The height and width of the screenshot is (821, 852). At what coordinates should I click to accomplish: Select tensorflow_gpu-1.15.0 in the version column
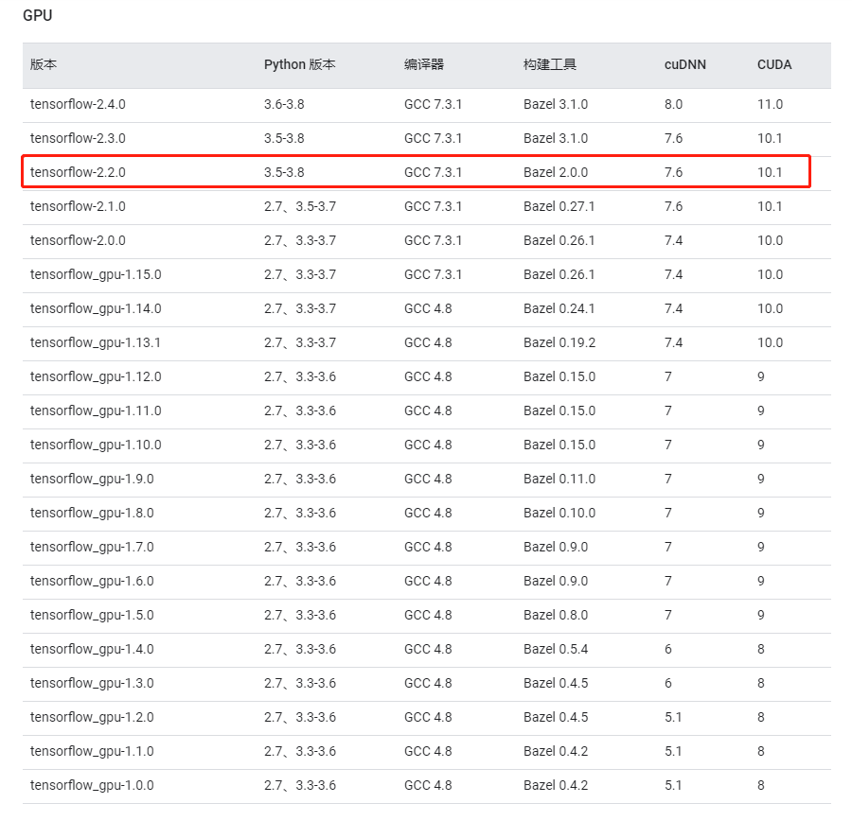point(92,274)
